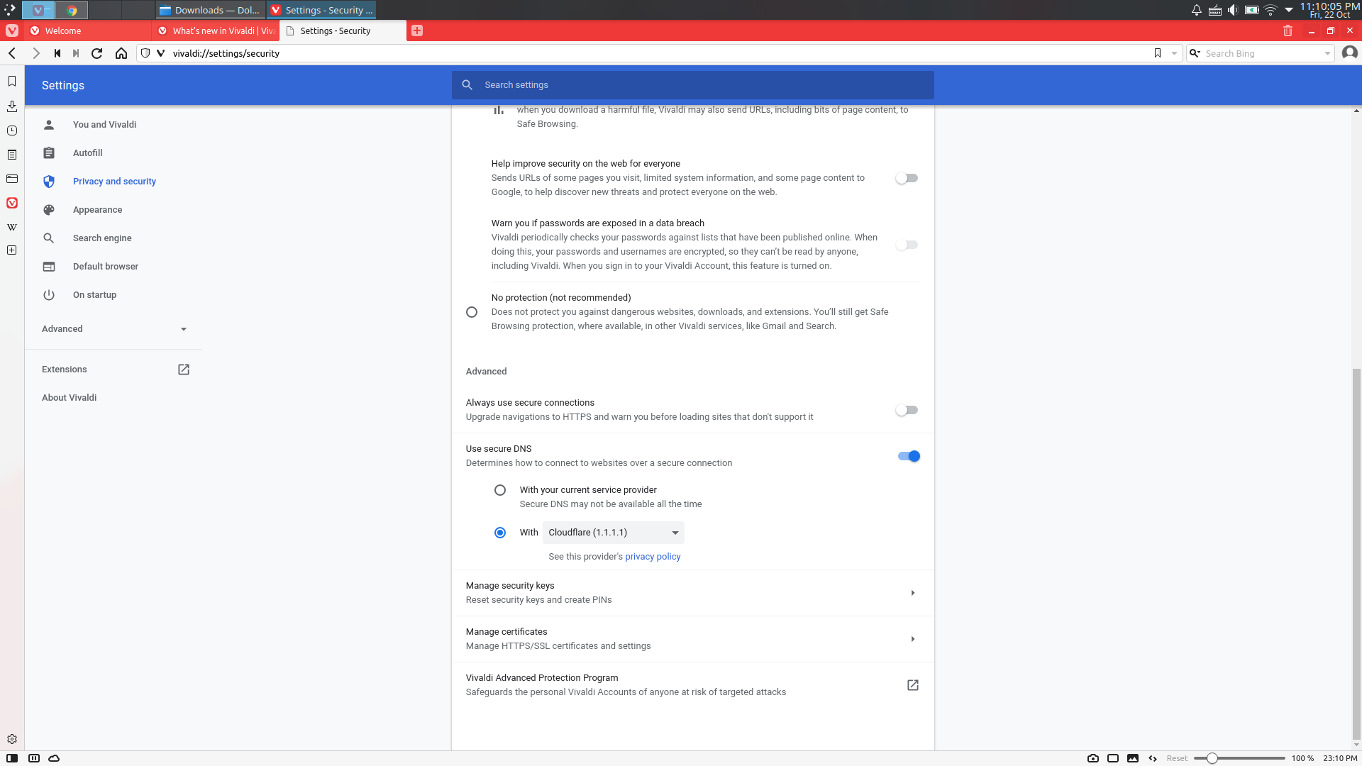Open closed tabs trash can

1288,30
